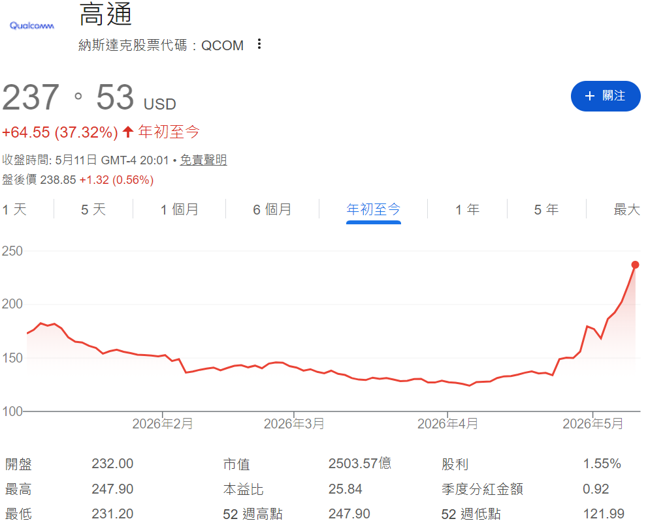Select the 1 個月 range tab
This screenshot has height=521, width=648.
[180, 209]
